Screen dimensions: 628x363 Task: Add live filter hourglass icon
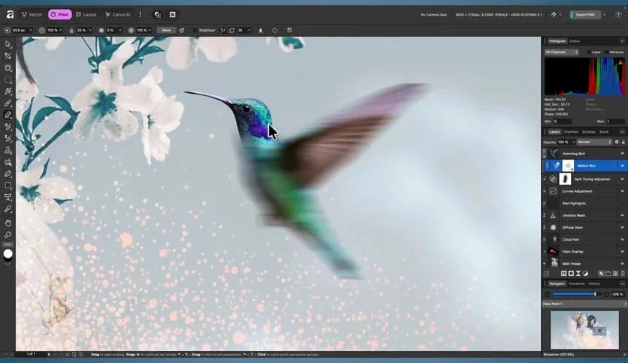point(578,274)
